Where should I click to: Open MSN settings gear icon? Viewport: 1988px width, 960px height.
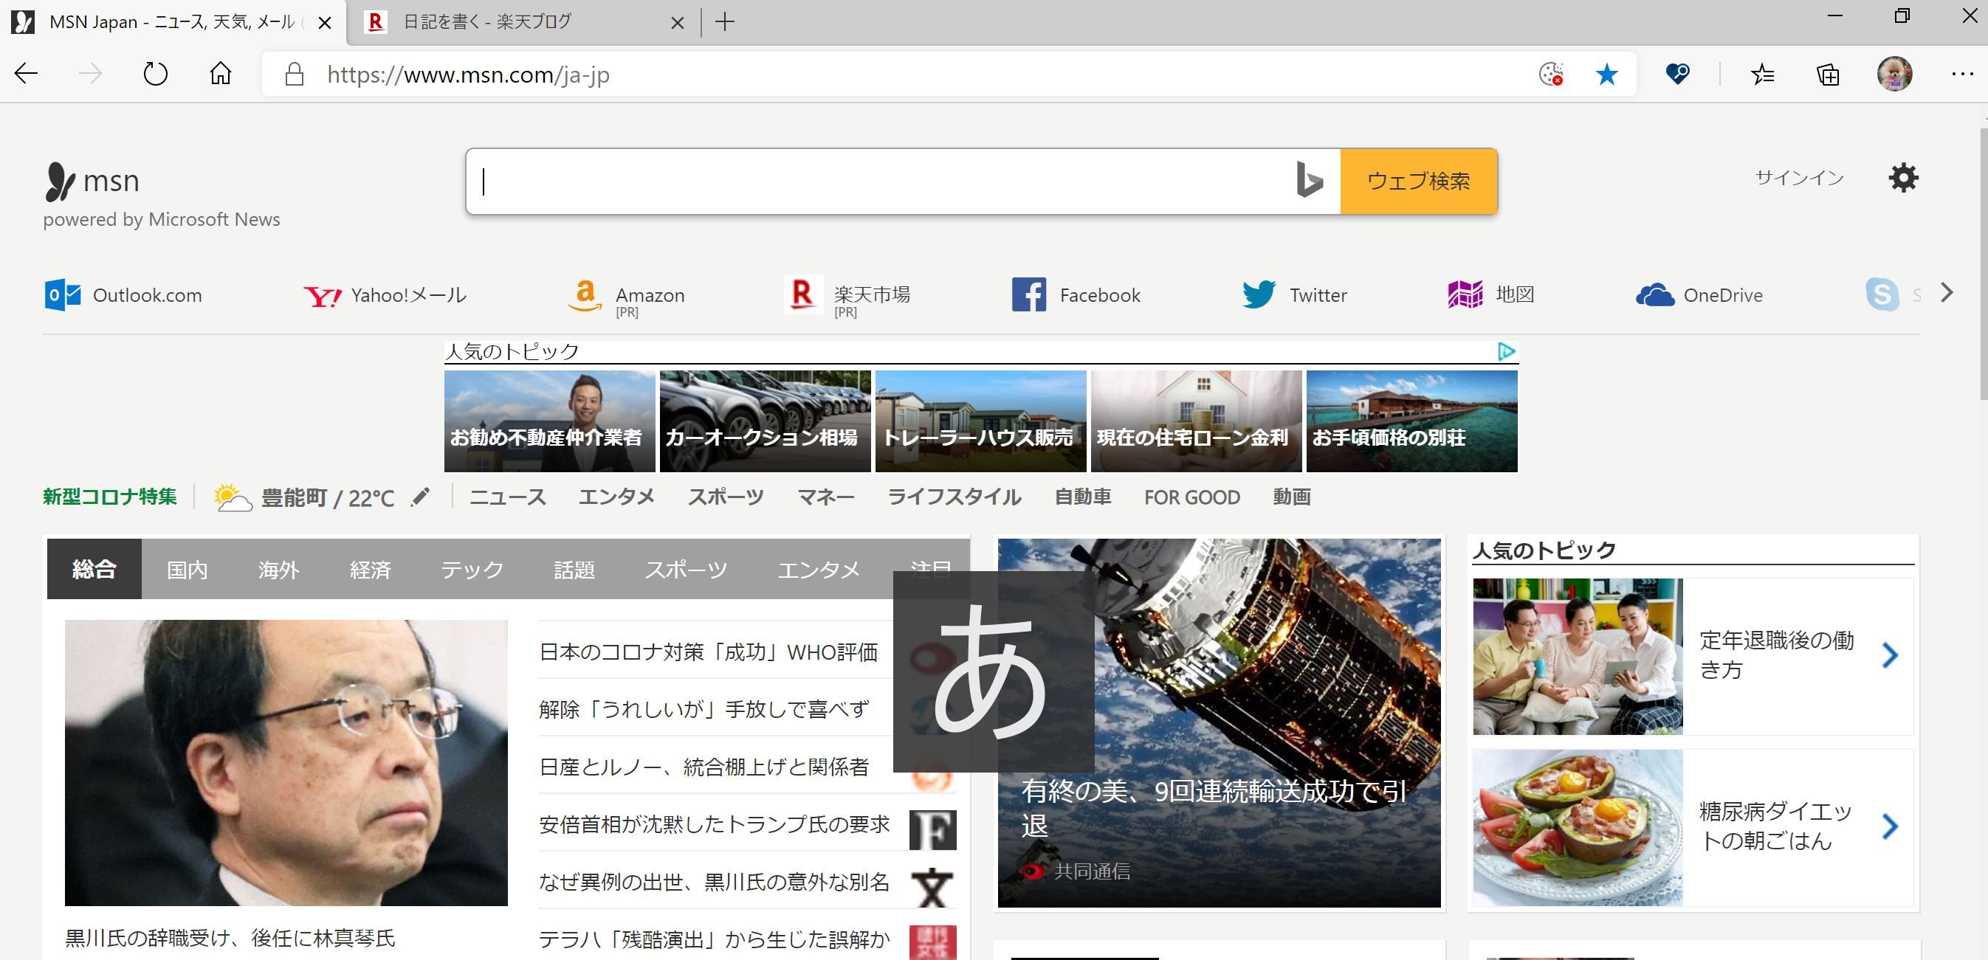pyautogui.click(x=1903, y=178)
